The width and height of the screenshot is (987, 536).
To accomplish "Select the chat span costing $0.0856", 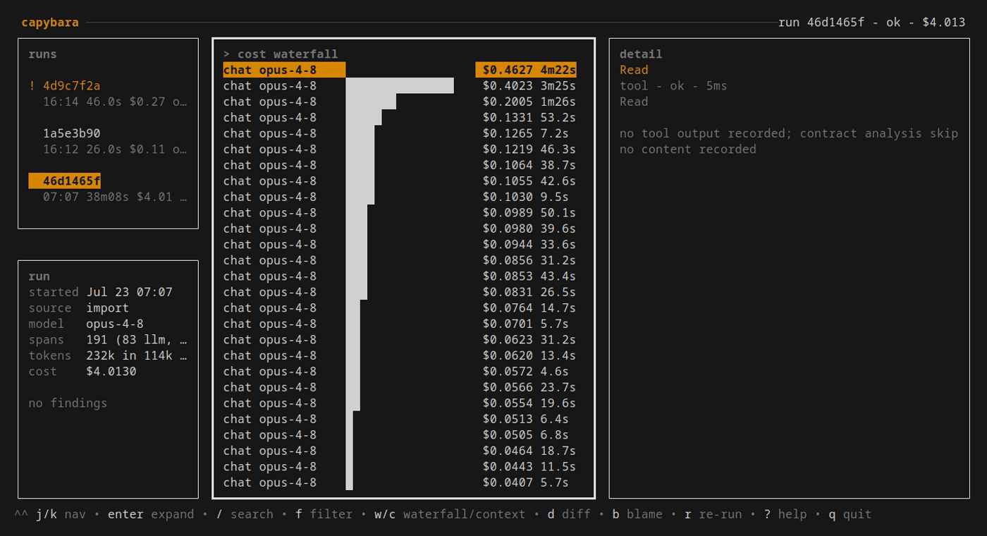I will click(400, 260).
